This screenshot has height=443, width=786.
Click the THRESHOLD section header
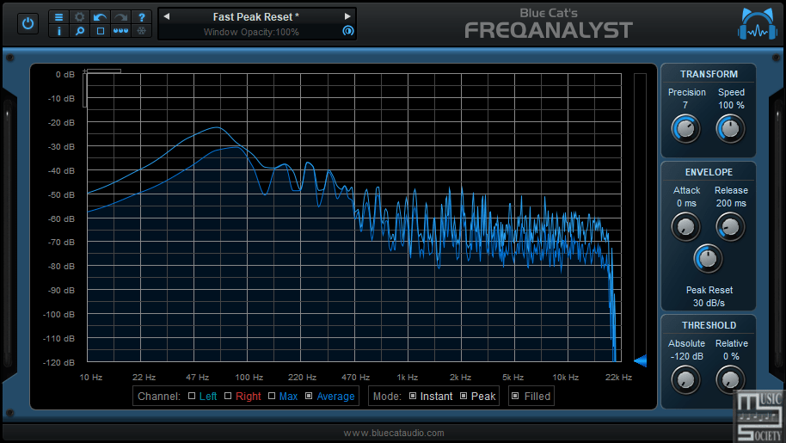point(709,325)
